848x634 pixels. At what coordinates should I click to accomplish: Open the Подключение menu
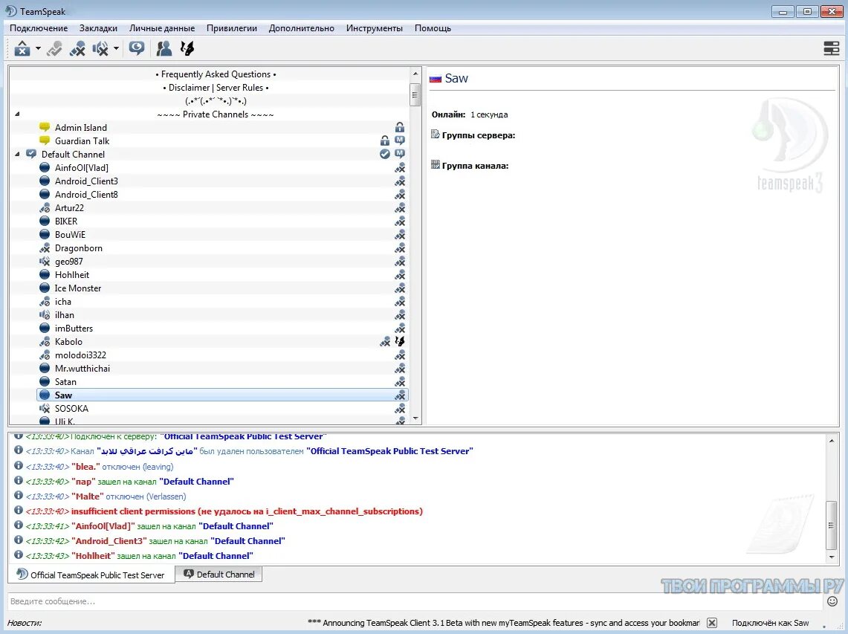(x=39, y=28)
